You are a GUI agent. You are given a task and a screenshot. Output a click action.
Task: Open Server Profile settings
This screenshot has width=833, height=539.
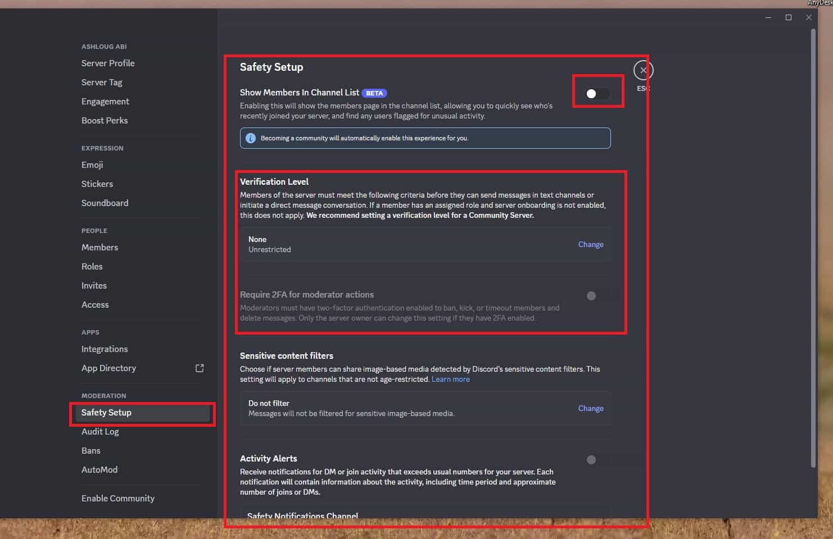[108, 63]
